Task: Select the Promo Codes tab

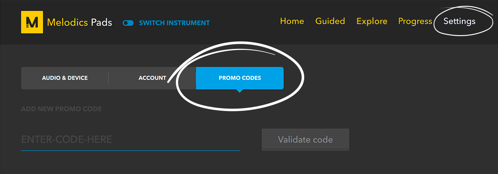Action: point(240,78)
